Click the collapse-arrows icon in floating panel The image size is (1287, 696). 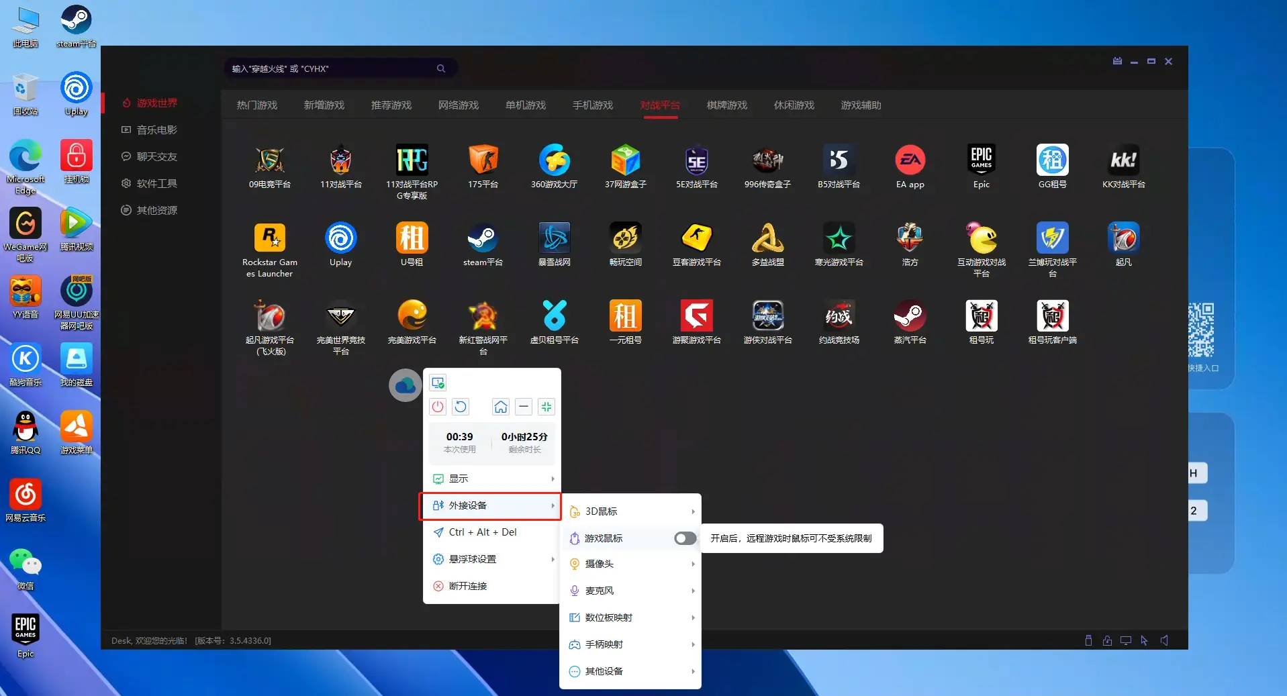click(546, 407)
